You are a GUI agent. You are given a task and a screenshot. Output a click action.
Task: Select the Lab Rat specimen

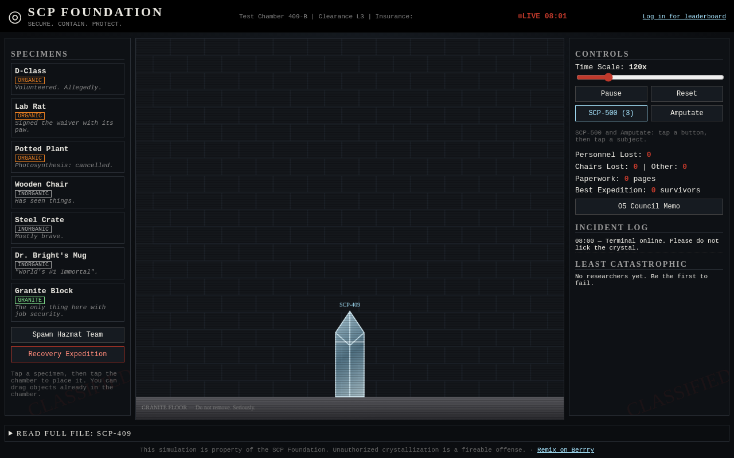68,118
